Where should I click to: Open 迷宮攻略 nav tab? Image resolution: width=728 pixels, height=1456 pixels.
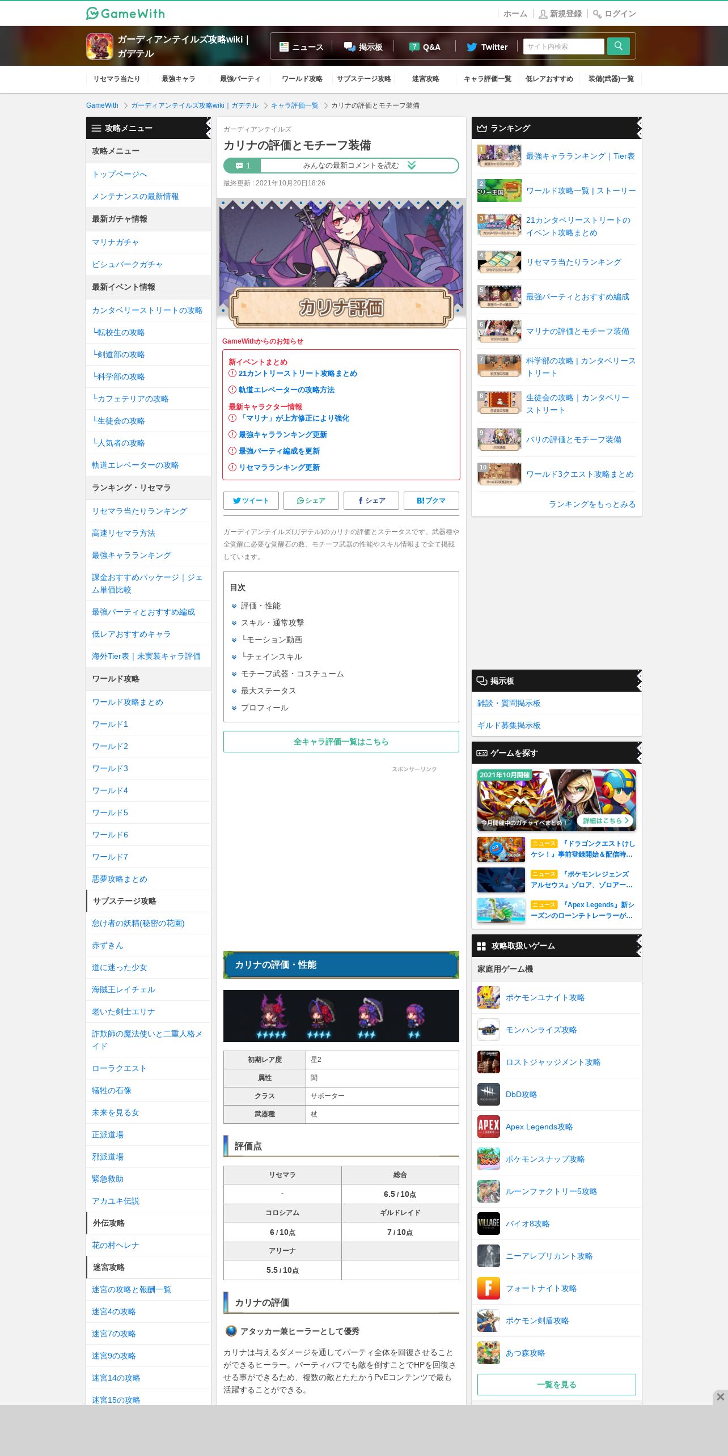(x=426, y=79)
